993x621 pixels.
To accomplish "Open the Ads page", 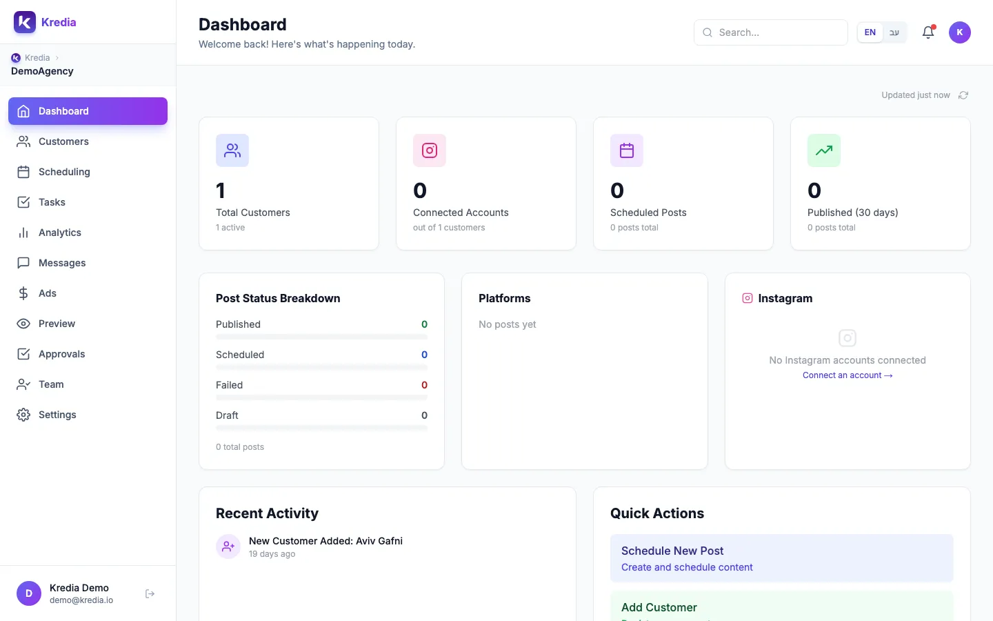I will click(88, 293).
